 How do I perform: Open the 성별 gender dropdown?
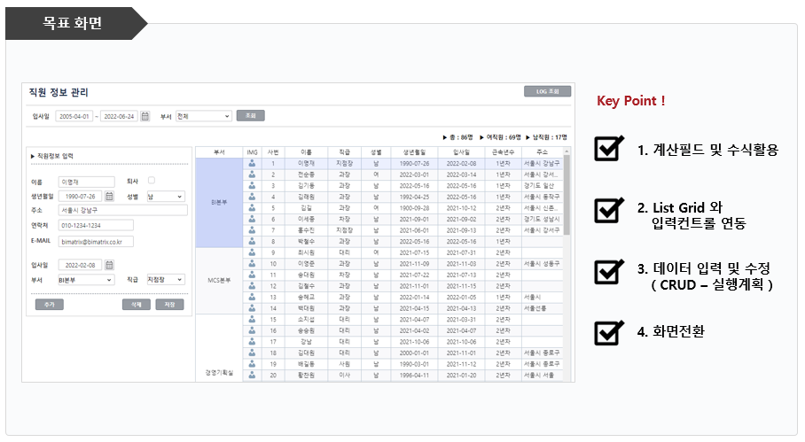(x=166, y=196)
